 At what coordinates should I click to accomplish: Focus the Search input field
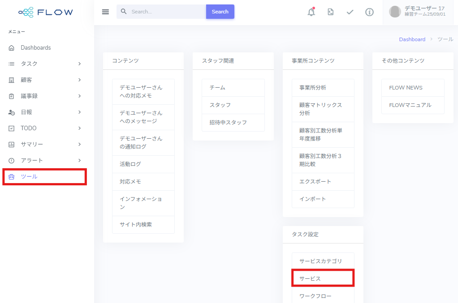coord(166,12)
